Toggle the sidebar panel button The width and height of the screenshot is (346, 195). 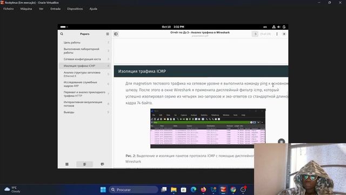click(116, 34)
